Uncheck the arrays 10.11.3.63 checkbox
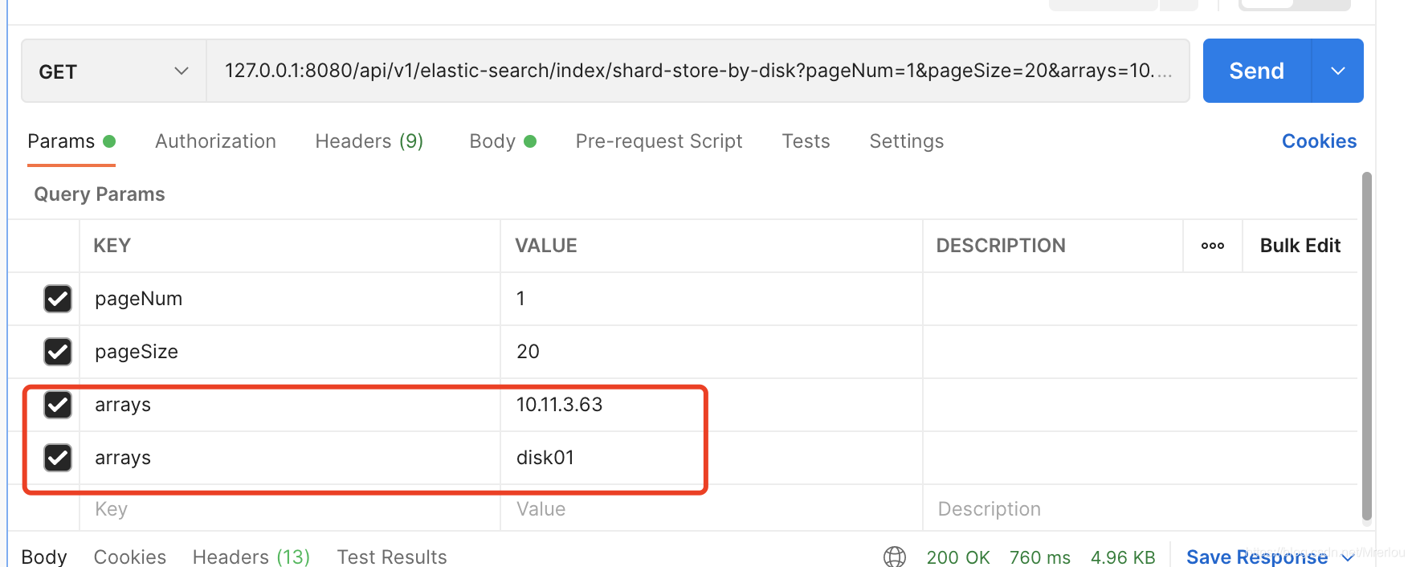Screen dimensions: 1412x567 click(x=58, y=405)
